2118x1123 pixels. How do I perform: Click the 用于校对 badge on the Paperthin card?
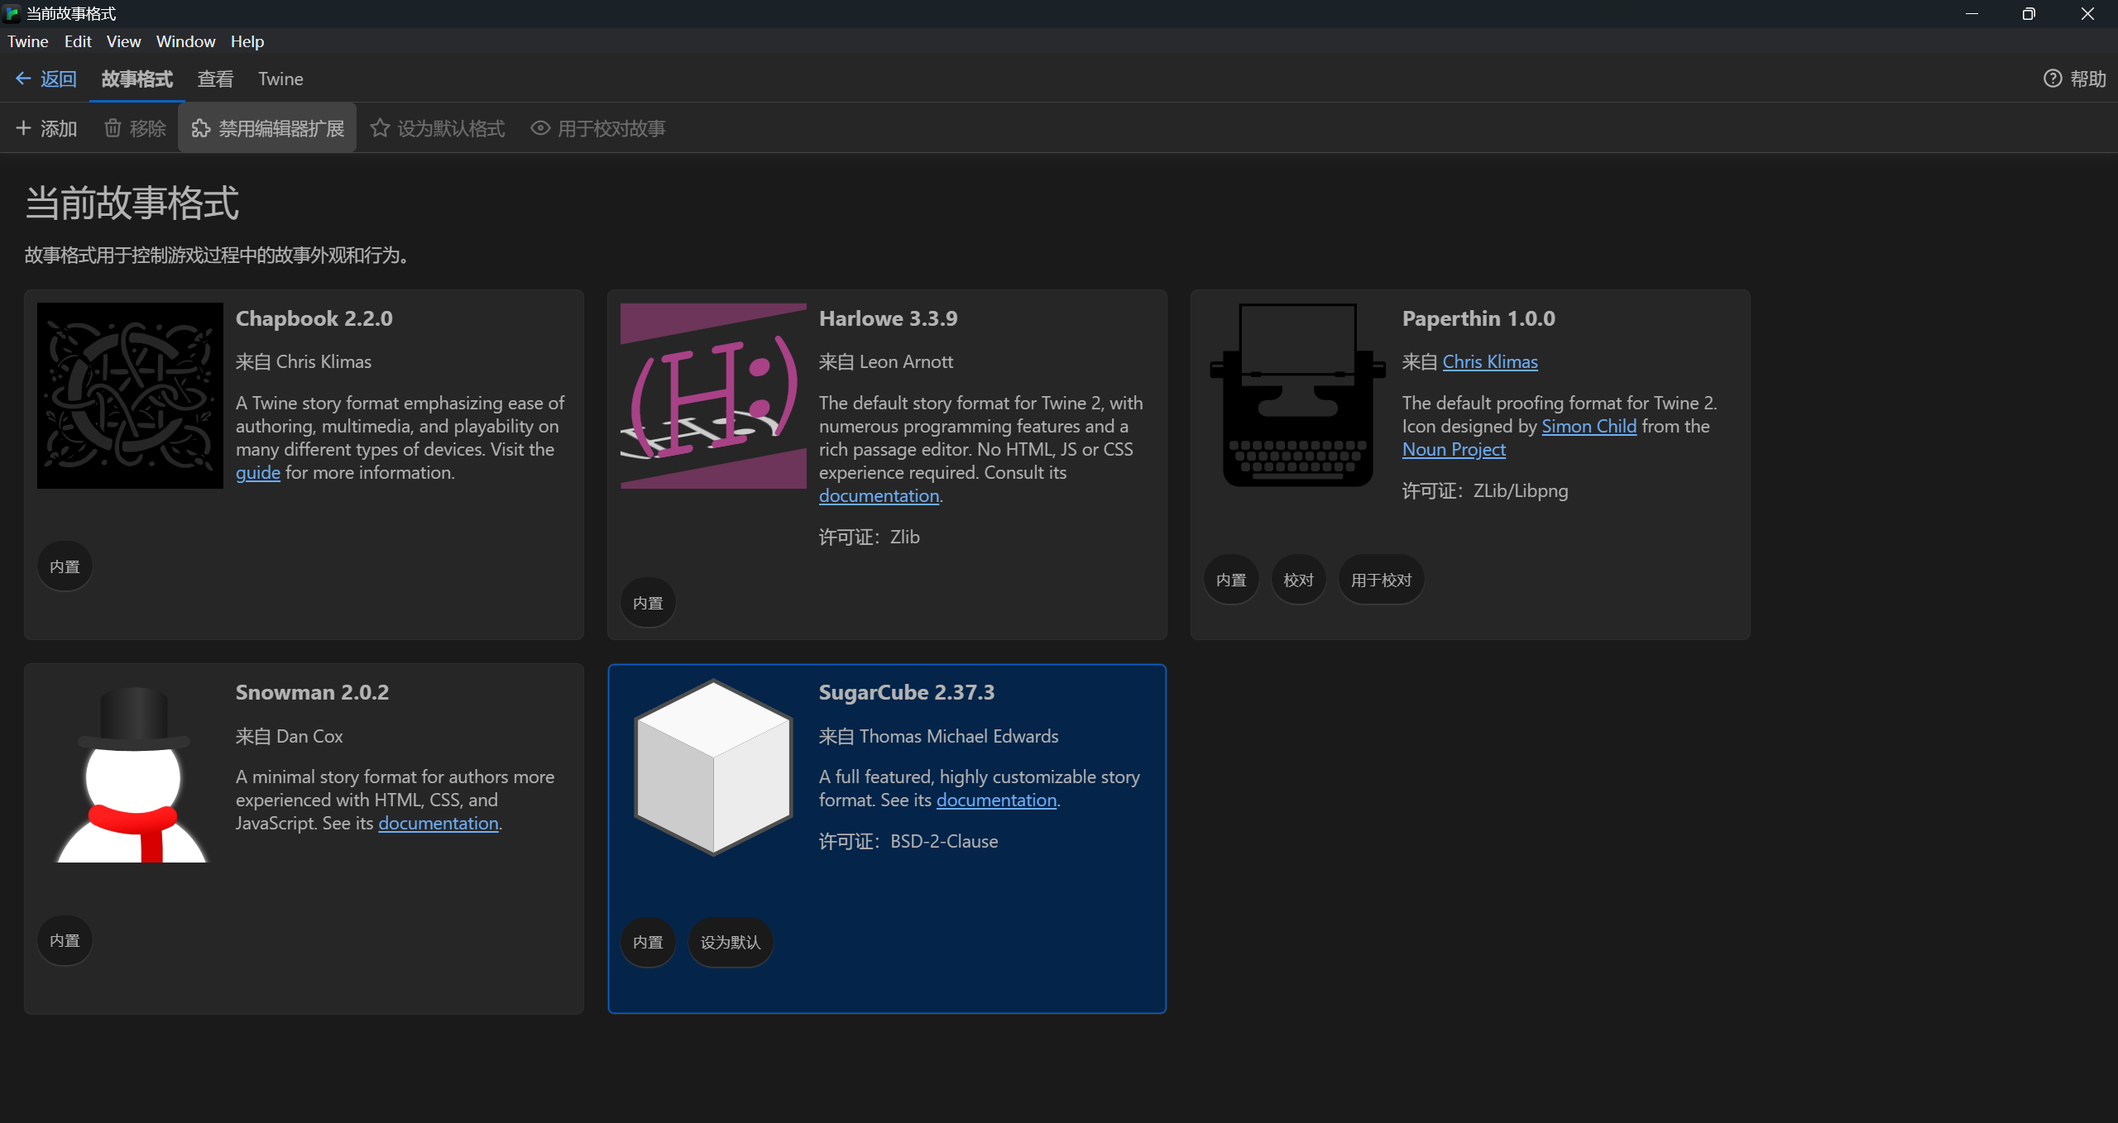click(x=1381, y=580)
